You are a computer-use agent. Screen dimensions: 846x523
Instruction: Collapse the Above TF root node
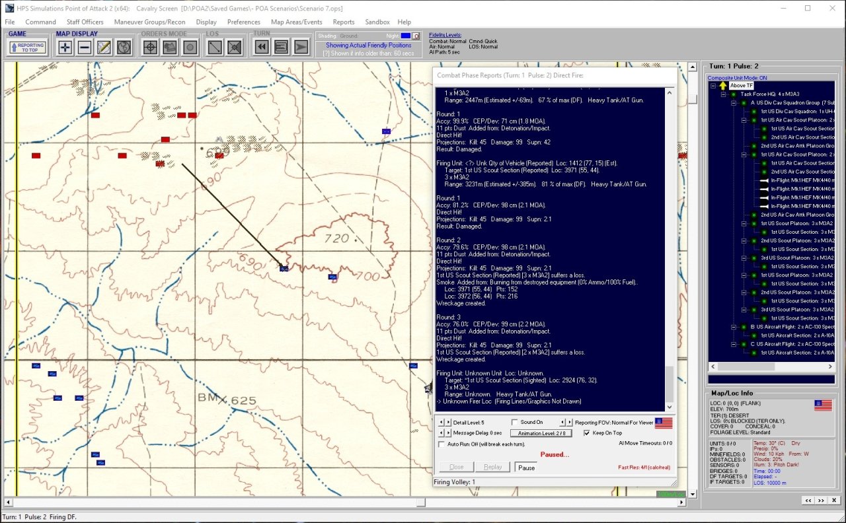point(713,86)
